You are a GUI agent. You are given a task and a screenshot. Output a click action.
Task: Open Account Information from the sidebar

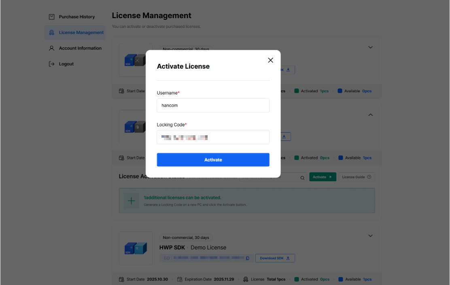click(80, 48)
